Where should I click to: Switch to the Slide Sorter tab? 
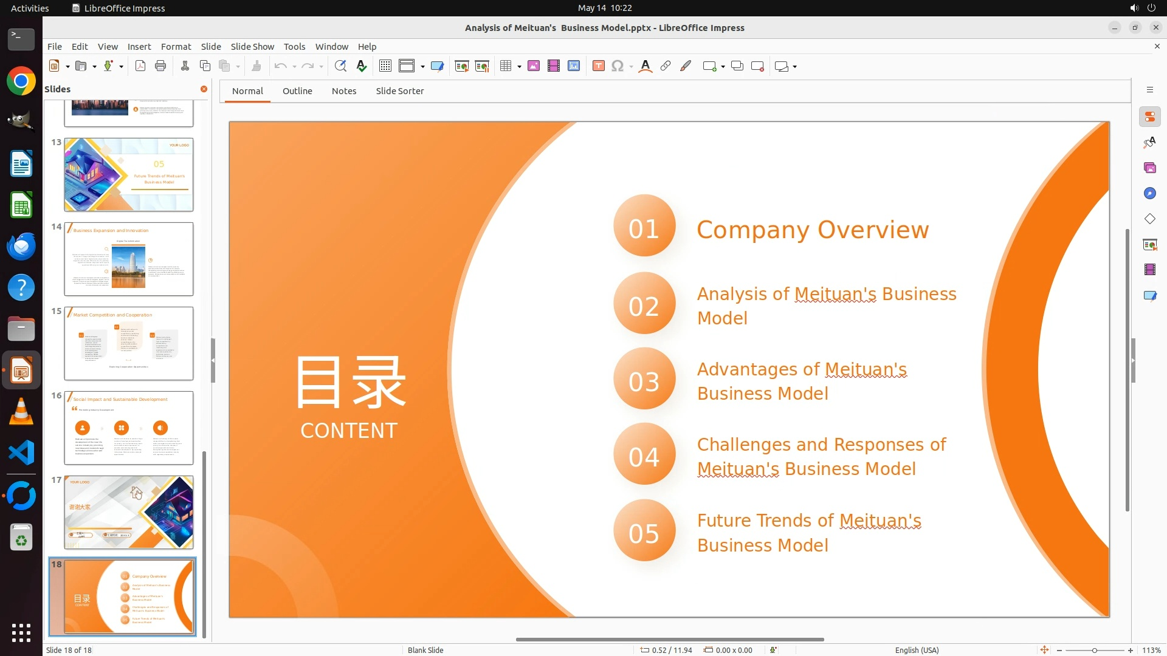pyautogui.click(x=399, y=91)
